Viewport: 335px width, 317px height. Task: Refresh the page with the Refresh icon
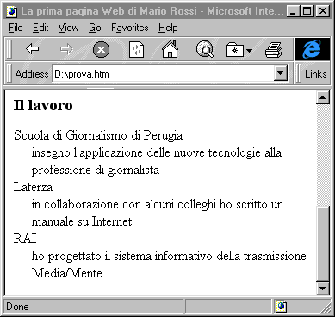(136, 49)
